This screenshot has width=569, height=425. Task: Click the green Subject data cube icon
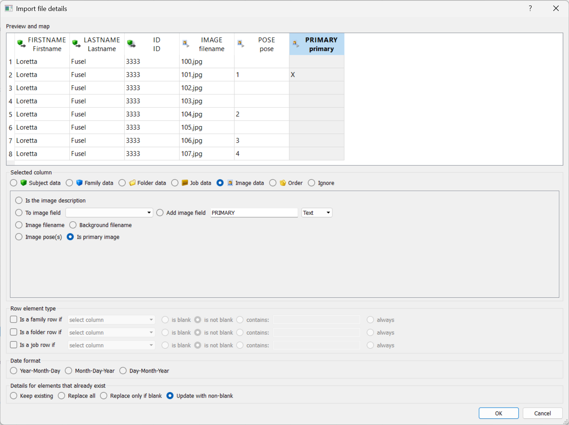23,183
